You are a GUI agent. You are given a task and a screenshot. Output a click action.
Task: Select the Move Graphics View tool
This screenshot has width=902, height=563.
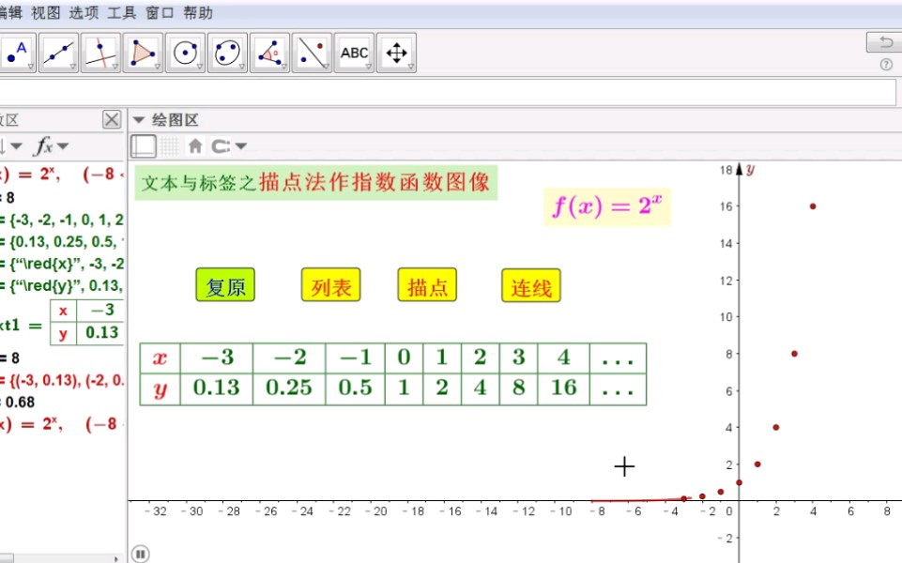(396, 53)
